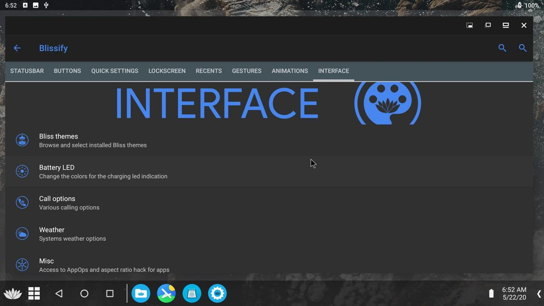Open the Bliss lotus launcher in taskbar

tap(12, 294)
